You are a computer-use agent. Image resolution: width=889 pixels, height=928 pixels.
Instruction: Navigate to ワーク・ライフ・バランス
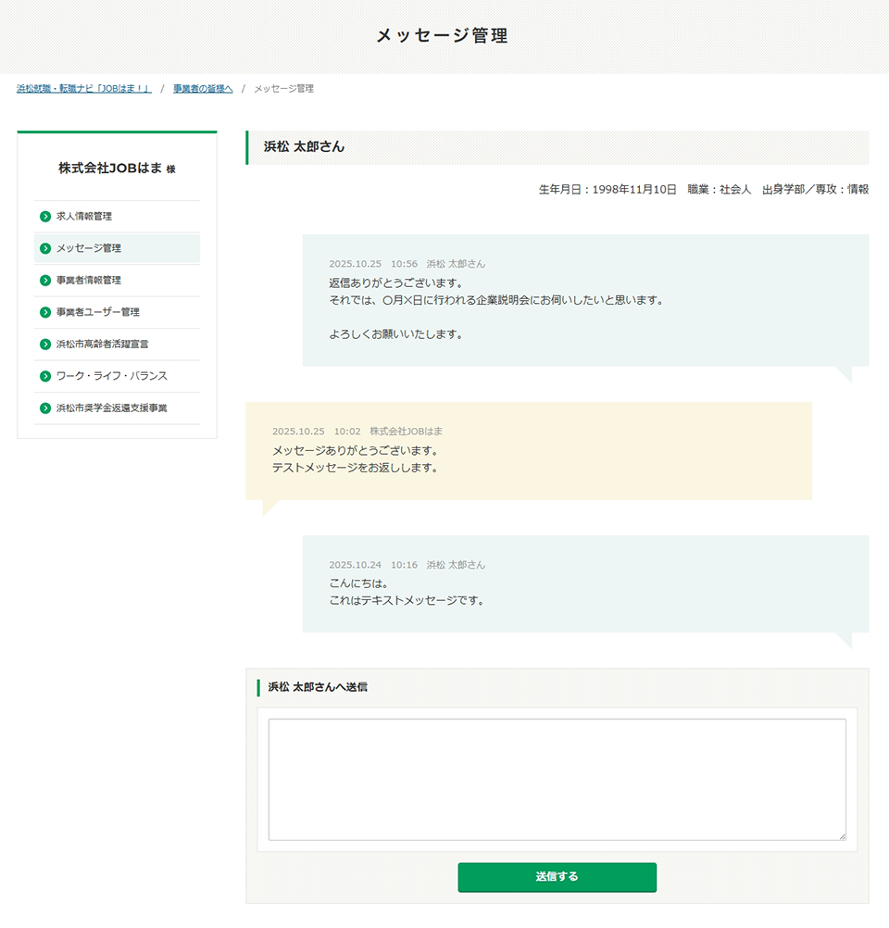(111, 376)
